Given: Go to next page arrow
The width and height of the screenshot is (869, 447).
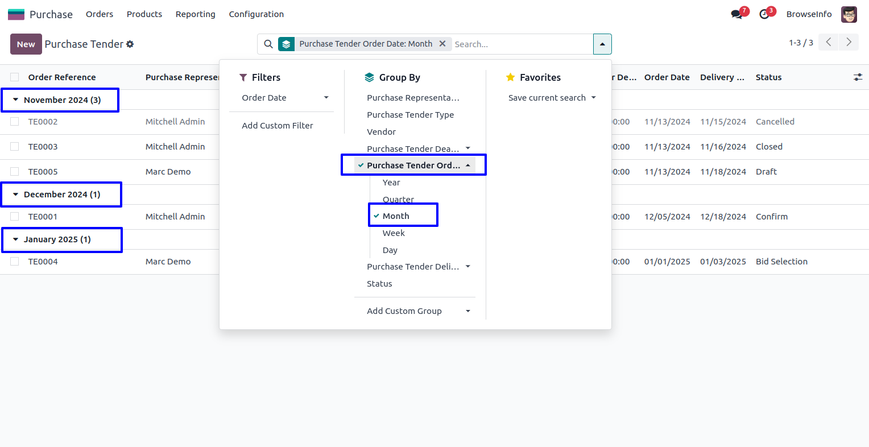Looking at the screenshot, I should pyautogui.click(x=849, y=42).
